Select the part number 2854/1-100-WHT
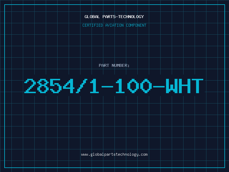This screenshot has width=229, height=172. [x=114, y=86]
